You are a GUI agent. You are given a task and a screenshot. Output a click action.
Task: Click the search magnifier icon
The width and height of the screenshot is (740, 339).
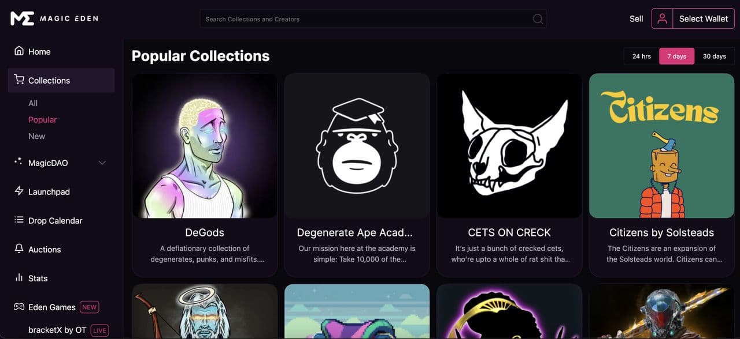pyautogui.click(x=538, y=19)
